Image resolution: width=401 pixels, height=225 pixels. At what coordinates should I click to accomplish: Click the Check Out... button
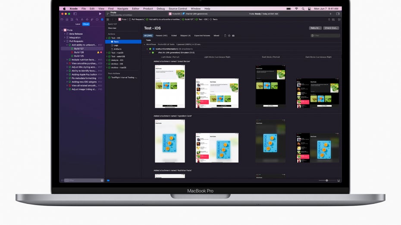click(331, 28)
